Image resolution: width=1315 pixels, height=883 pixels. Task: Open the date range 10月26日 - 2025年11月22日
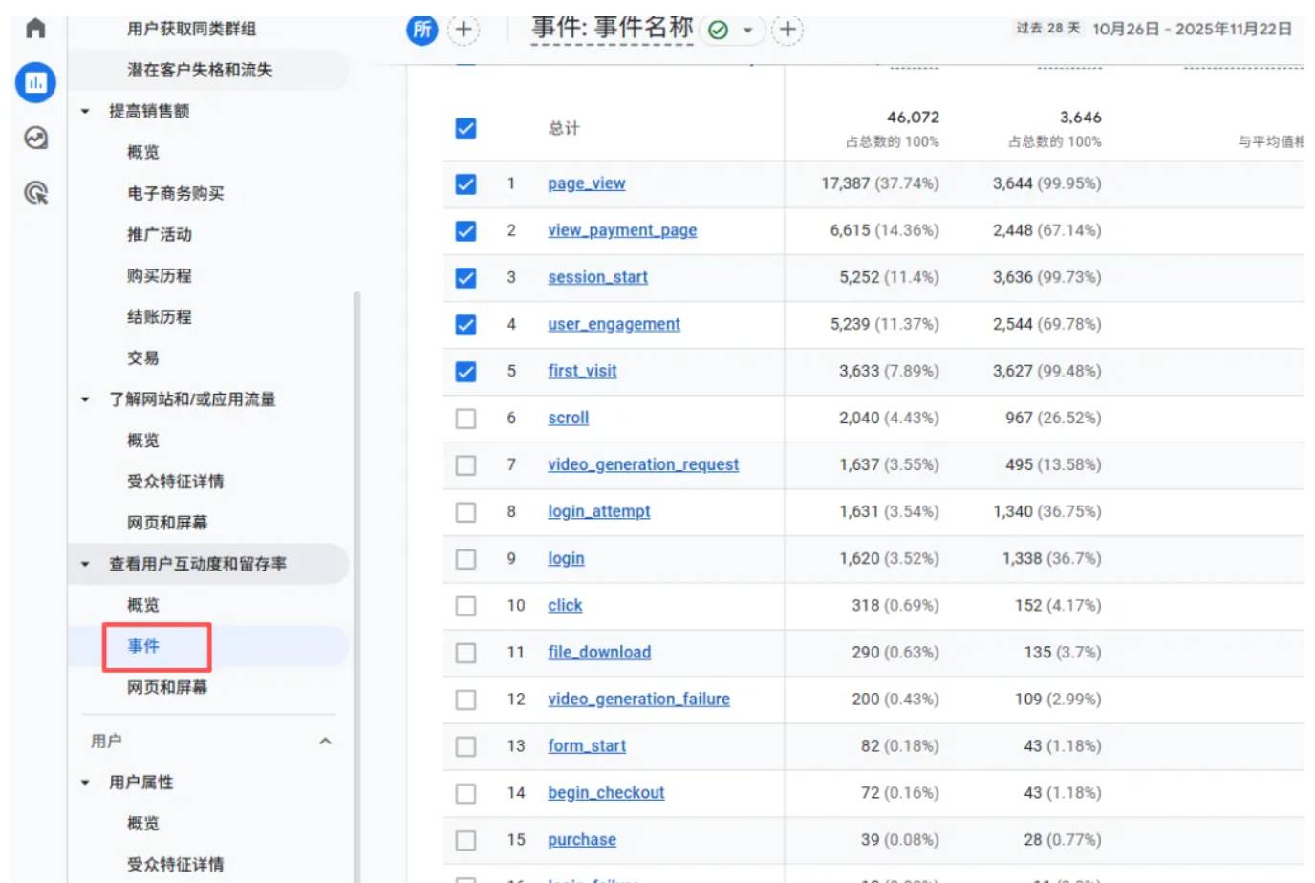1192,29
